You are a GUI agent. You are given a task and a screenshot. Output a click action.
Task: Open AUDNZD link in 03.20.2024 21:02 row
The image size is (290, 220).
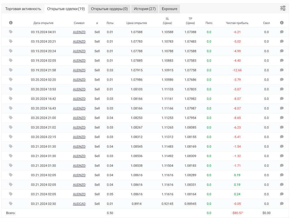point(79,127)
